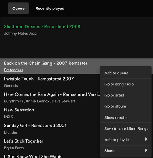This screenshot has width=153, height=158.
Task: Open Show credits from the menu
Action: pos(126,117)
